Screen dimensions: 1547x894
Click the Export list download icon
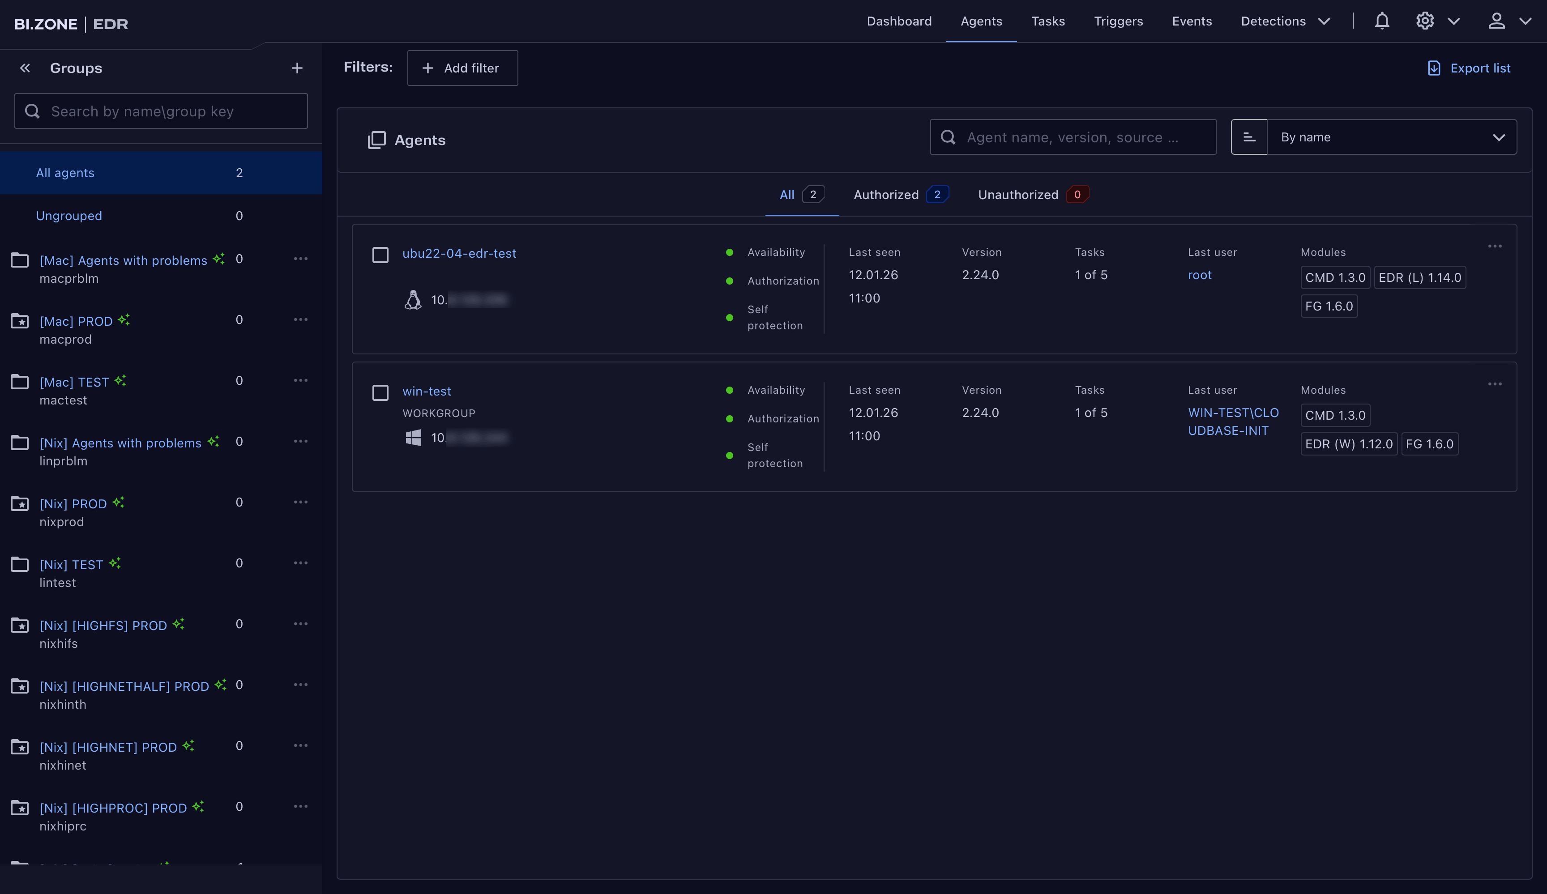point(1434,68)
